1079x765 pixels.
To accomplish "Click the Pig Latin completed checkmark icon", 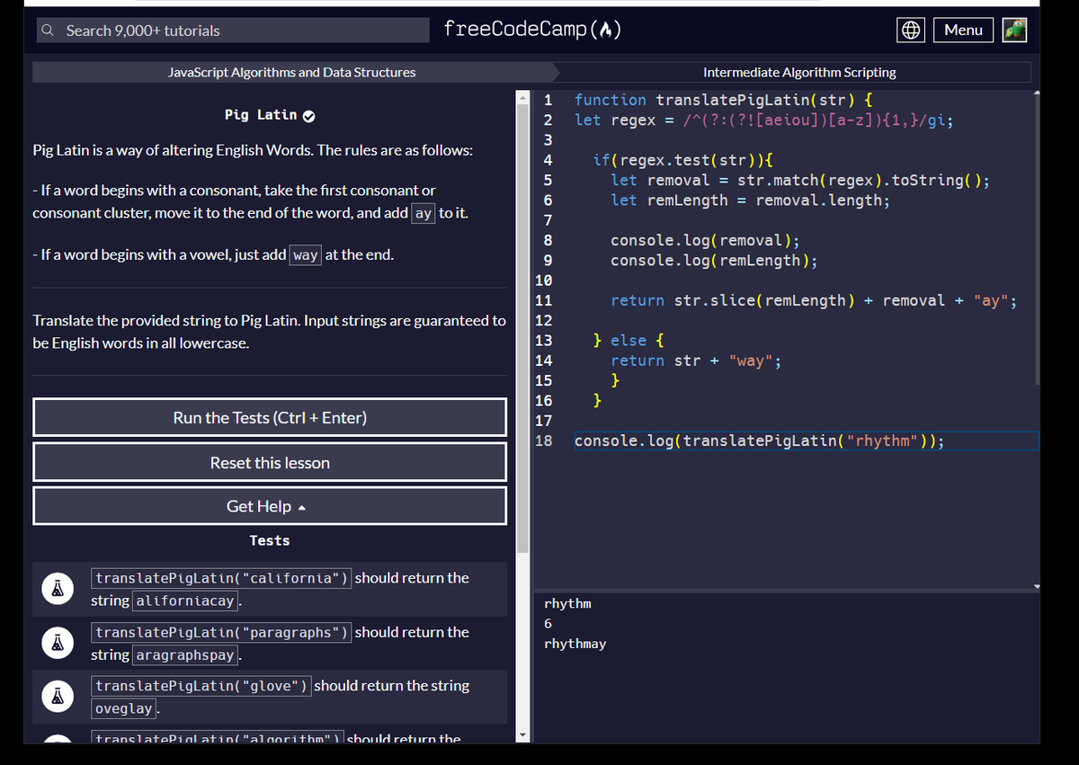I will tap(309, 116).
